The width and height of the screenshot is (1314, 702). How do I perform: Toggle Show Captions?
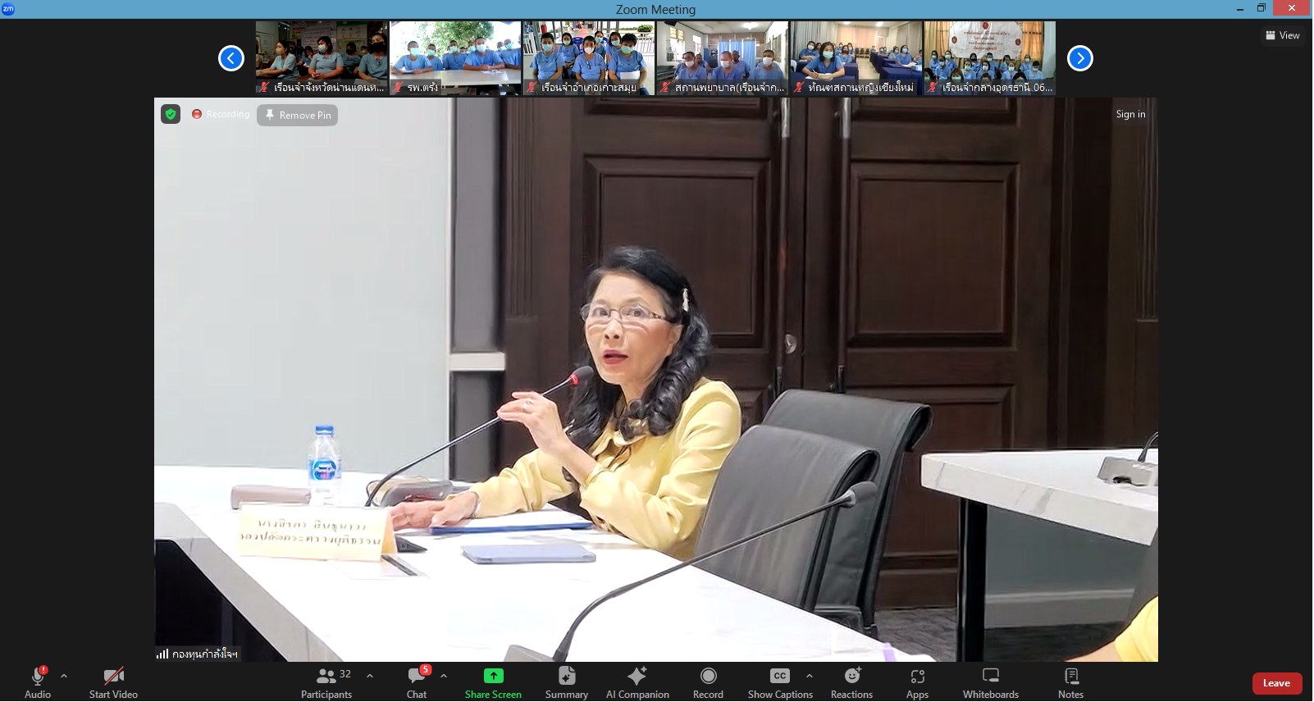[x=779, y=682]
